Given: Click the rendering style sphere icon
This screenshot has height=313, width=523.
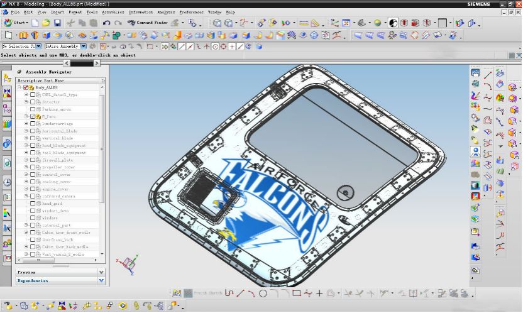Looking at the screenshot, I should pyautogui.click(x=377, y=23).
